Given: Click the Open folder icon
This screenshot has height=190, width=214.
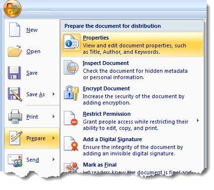Looking at the screenshot, I should 15,51.
